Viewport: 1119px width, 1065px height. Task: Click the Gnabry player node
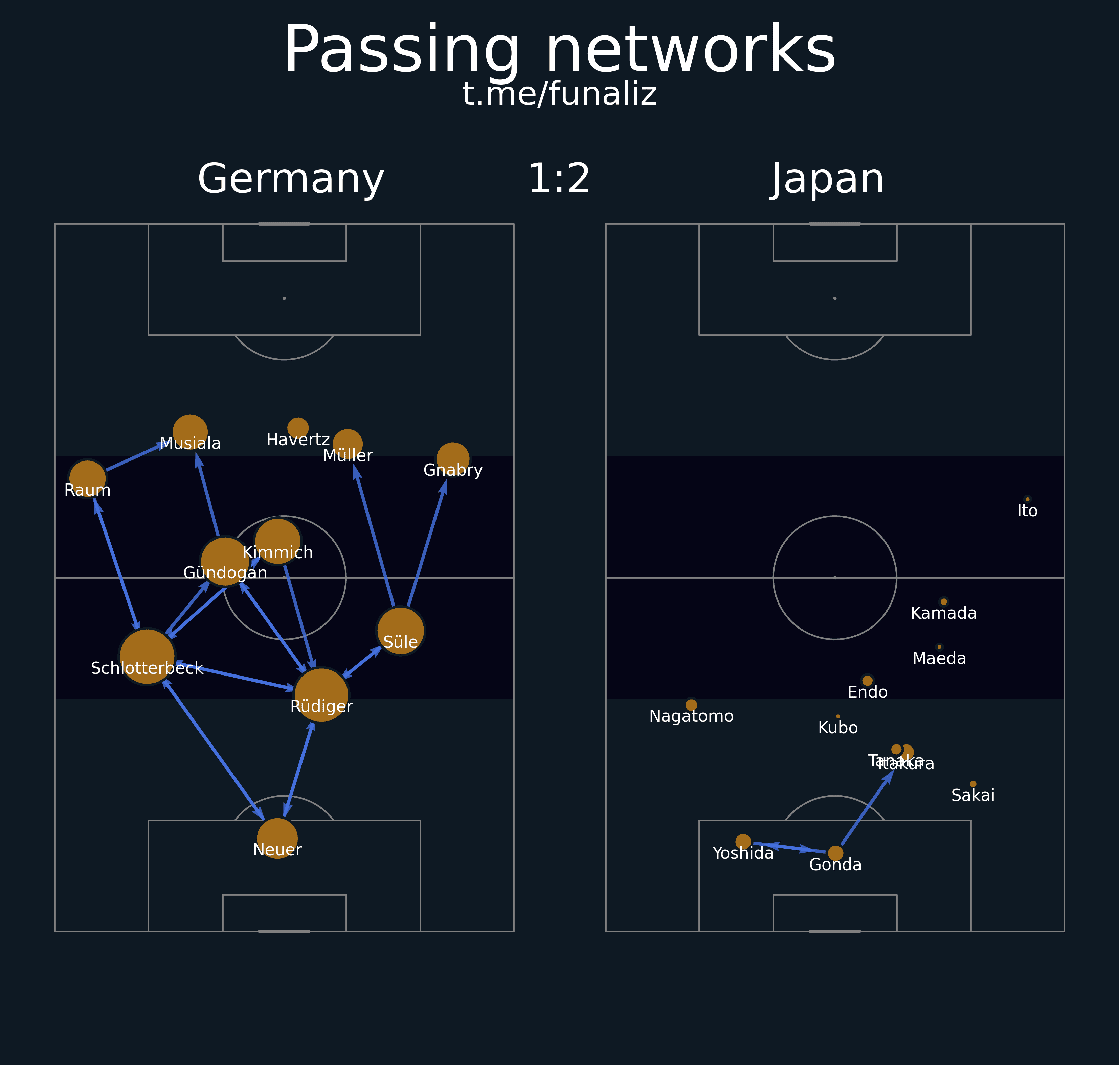[x=453, y=459]
